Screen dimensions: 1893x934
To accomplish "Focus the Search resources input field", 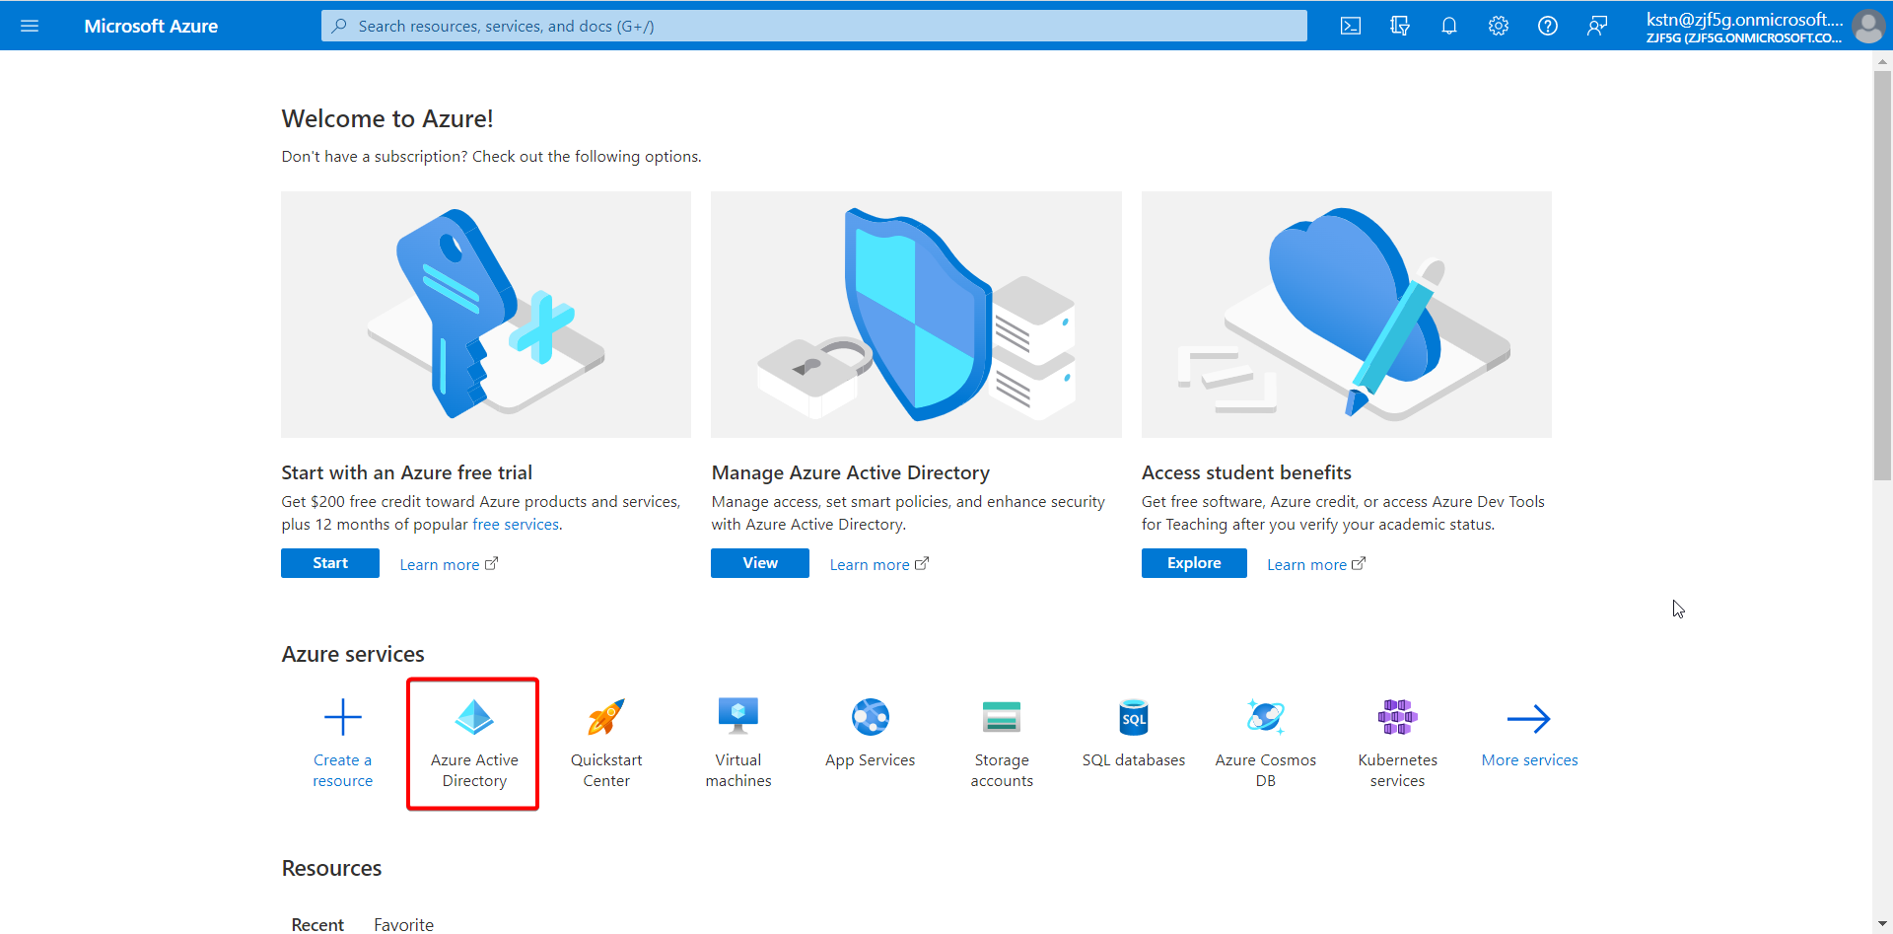I will click(814, 26).
